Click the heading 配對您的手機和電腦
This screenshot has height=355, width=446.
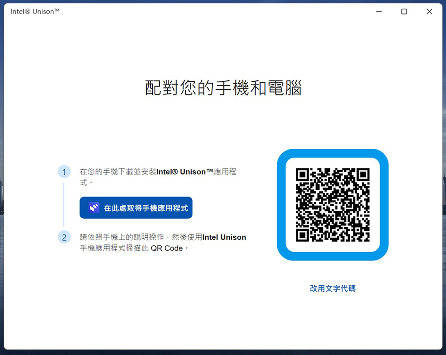click(x=223, y=87)
